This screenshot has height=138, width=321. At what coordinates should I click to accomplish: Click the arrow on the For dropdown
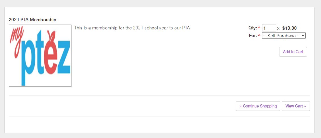click(x=303, y=36)
